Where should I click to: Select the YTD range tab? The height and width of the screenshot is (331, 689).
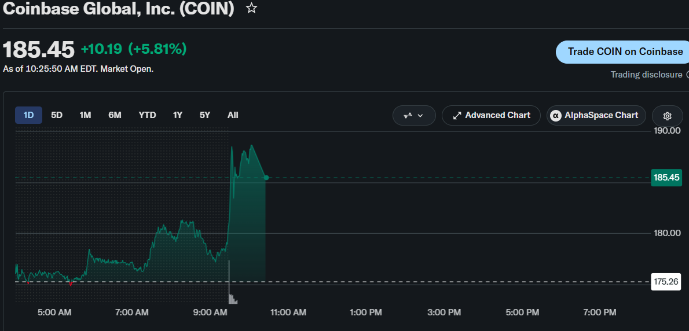pyautogui.click(x=147, y=115)
